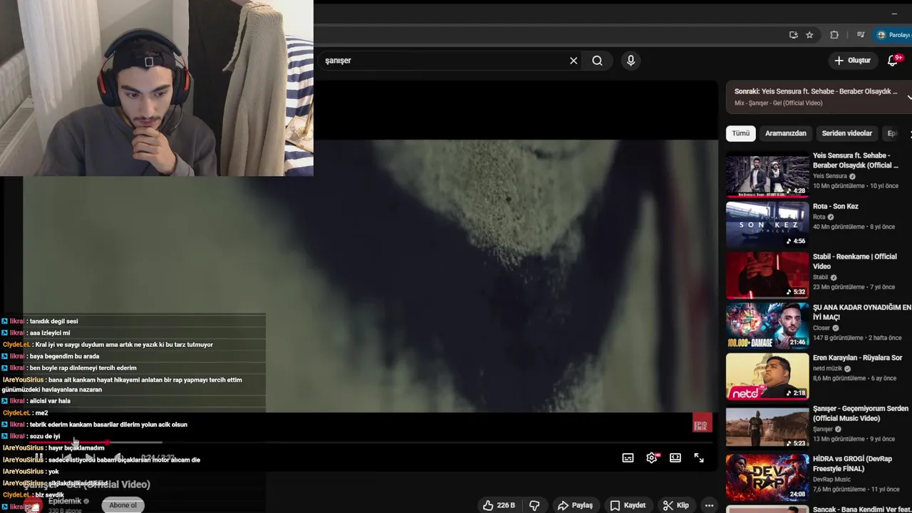Click the Şanışer - Geçemiyorum Serden title
This screenshot has height=513, width=912.
(861, 413)
